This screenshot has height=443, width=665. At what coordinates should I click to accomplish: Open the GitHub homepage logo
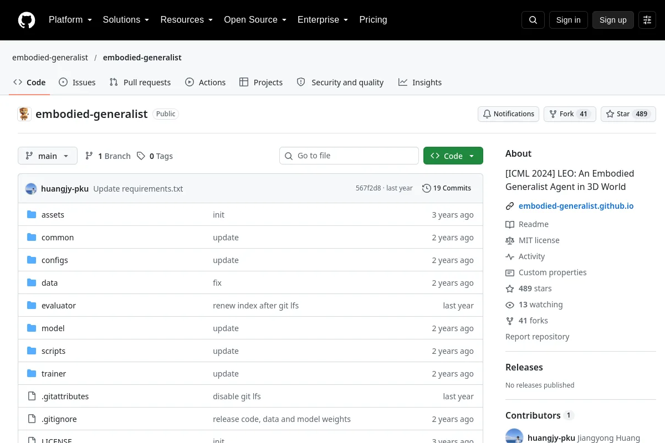click(x=27, y=20)
